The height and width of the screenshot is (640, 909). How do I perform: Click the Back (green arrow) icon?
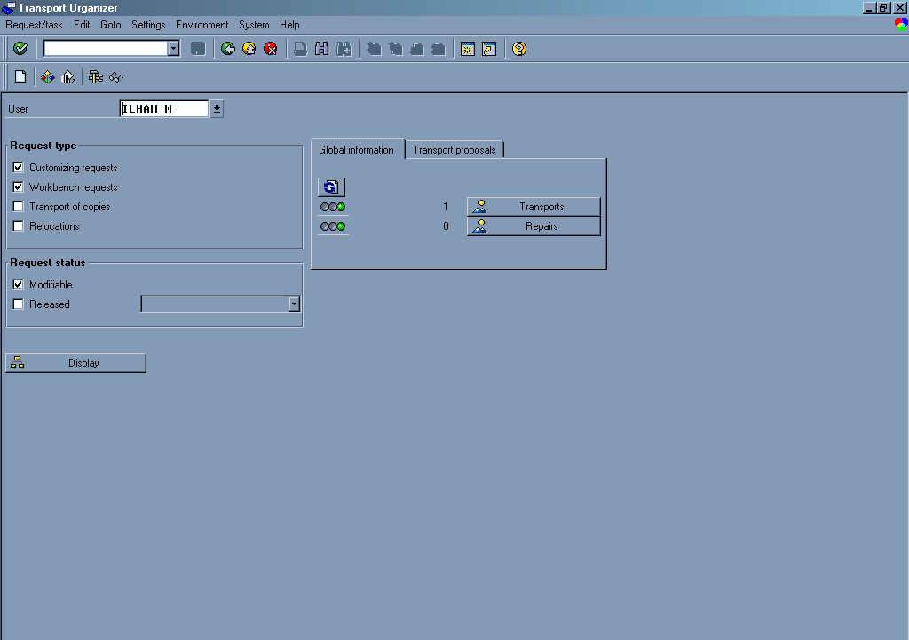228,48
